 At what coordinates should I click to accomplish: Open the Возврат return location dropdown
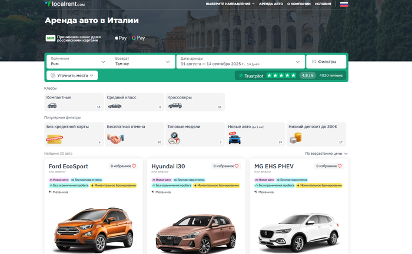point(142,62)
